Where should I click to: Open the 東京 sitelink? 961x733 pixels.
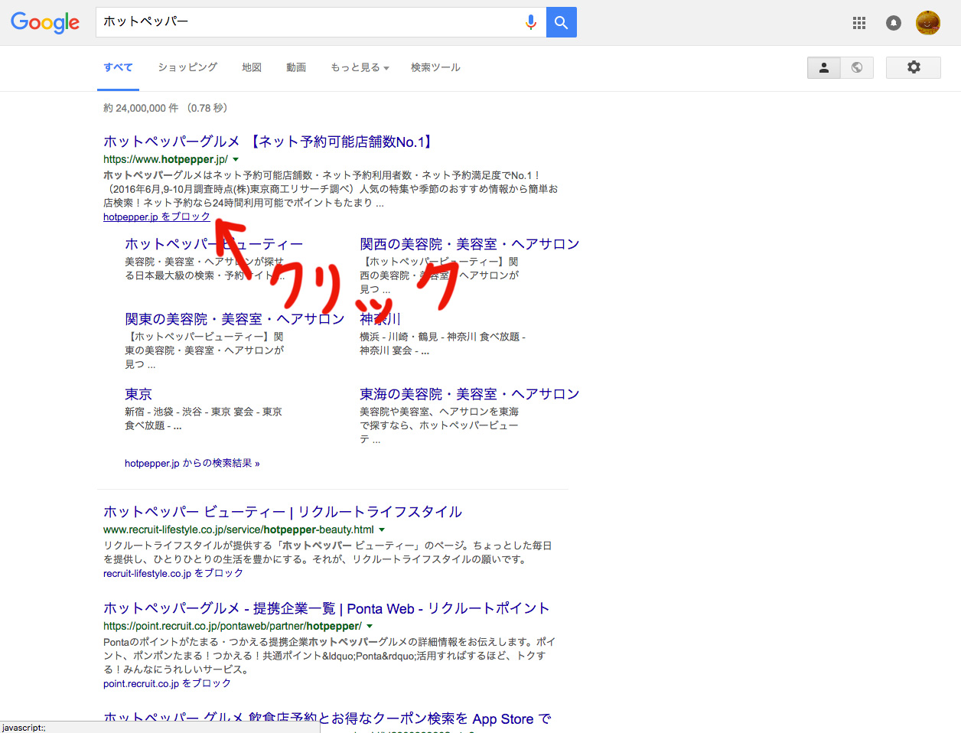pos(138,394)
